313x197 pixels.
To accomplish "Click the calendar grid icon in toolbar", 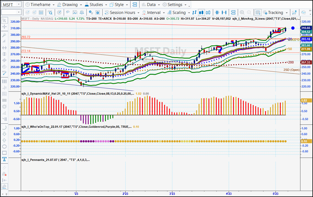I will (41, 13).
